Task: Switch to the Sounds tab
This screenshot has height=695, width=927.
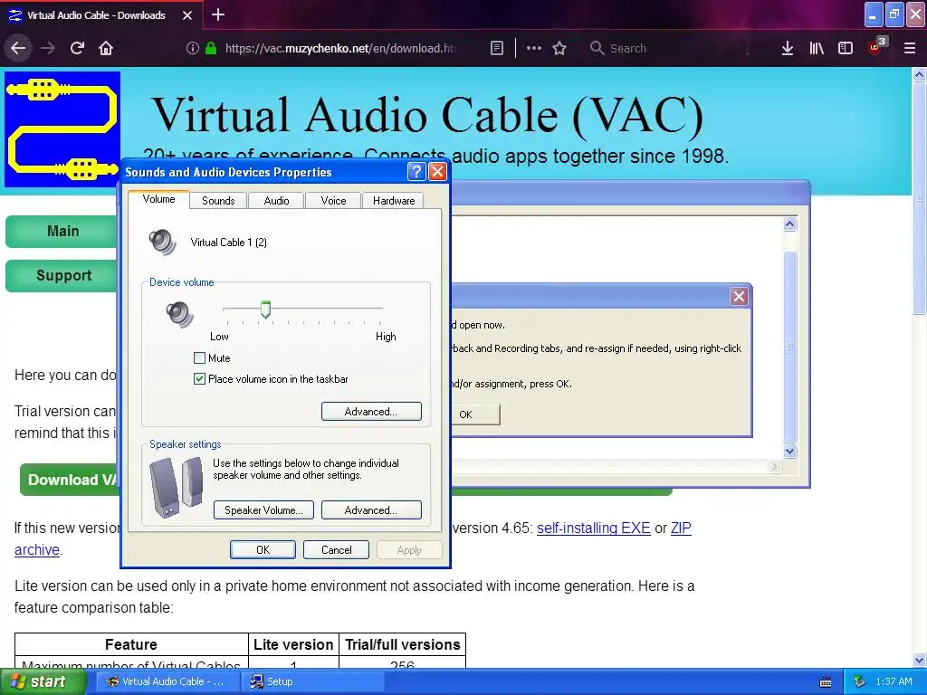Action: tap(218, 200)
